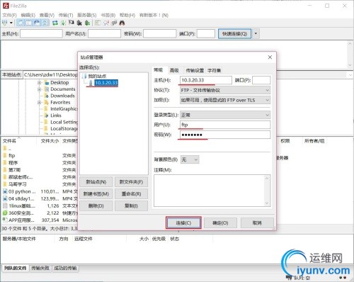The image size is (354, 282).
Task: Toggle processing of the transfer queue
Action: [x=63, y=23]
